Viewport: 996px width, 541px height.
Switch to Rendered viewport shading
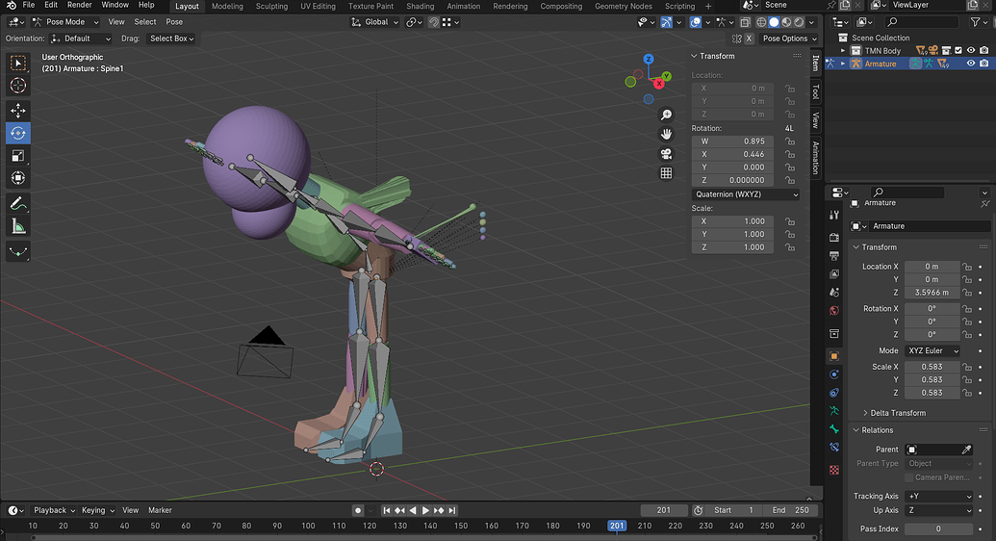tap(799, 22)
